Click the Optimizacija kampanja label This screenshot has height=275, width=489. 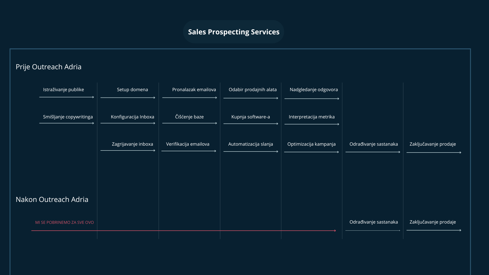click(x=311, y=144)
